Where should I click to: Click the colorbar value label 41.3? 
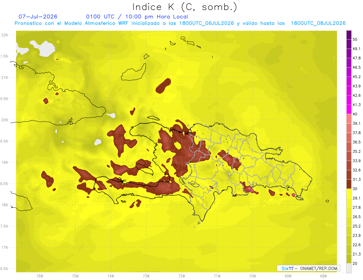click(x=357, y=105)
